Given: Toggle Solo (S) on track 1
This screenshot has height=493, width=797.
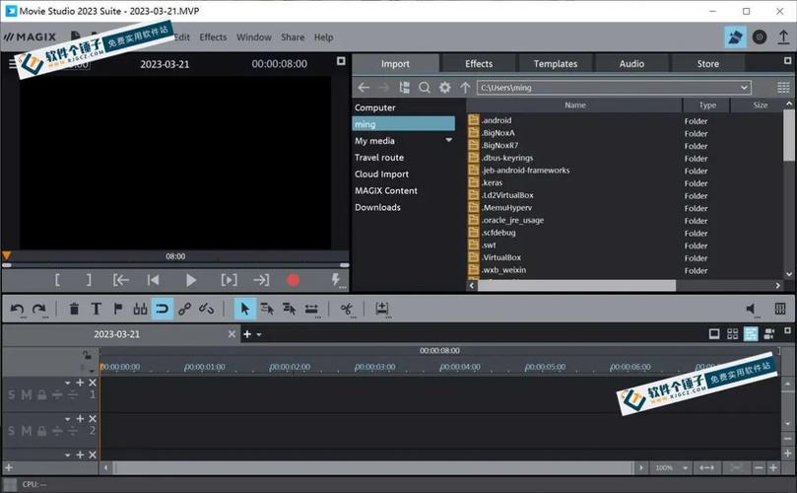Looking at the screenshot, I should pos(12,395).
